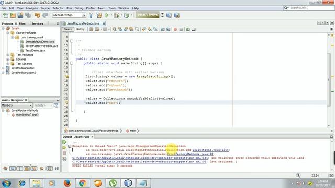335x188 pixels.
Task: Open Firefox from the Windows taskbar
Action: [x=68, y=183]
